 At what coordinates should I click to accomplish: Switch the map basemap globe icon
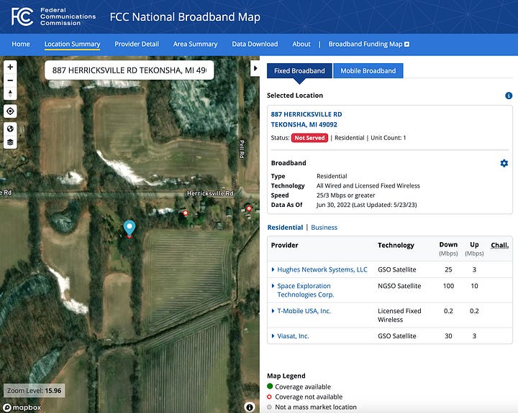pos(10,129)
